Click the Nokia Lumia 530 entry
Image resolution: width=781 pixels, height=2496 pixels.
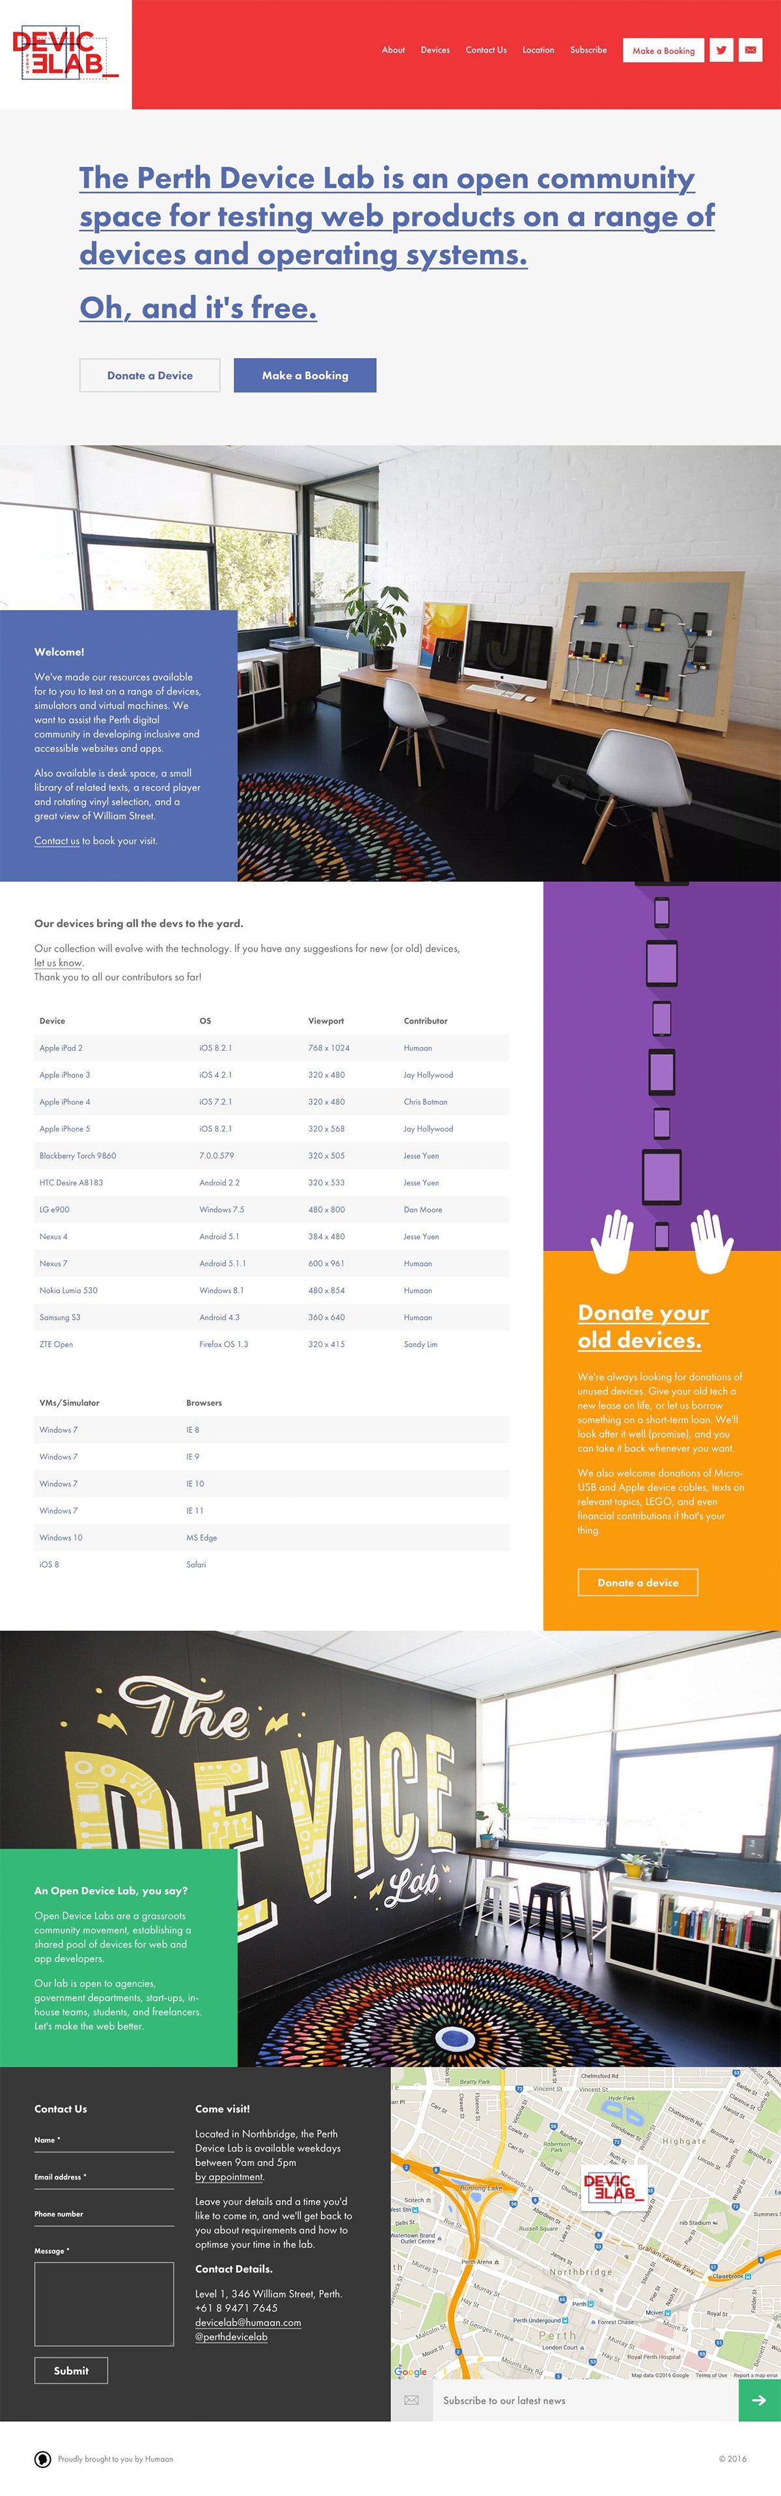pos(68,1290)
